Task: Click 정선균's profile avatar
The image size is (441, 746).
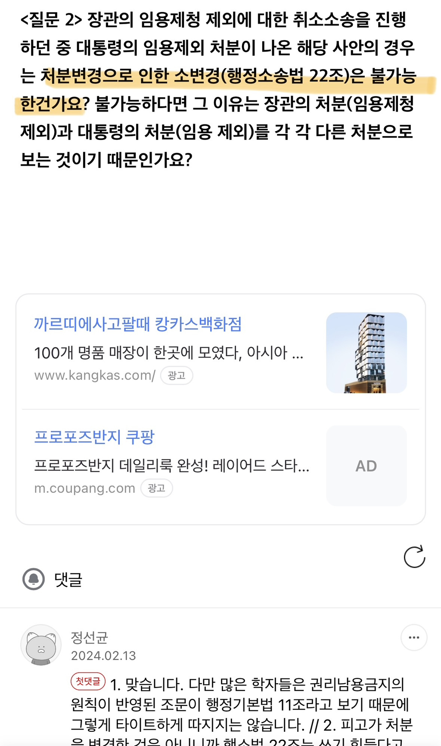Action: pos(41,645)
